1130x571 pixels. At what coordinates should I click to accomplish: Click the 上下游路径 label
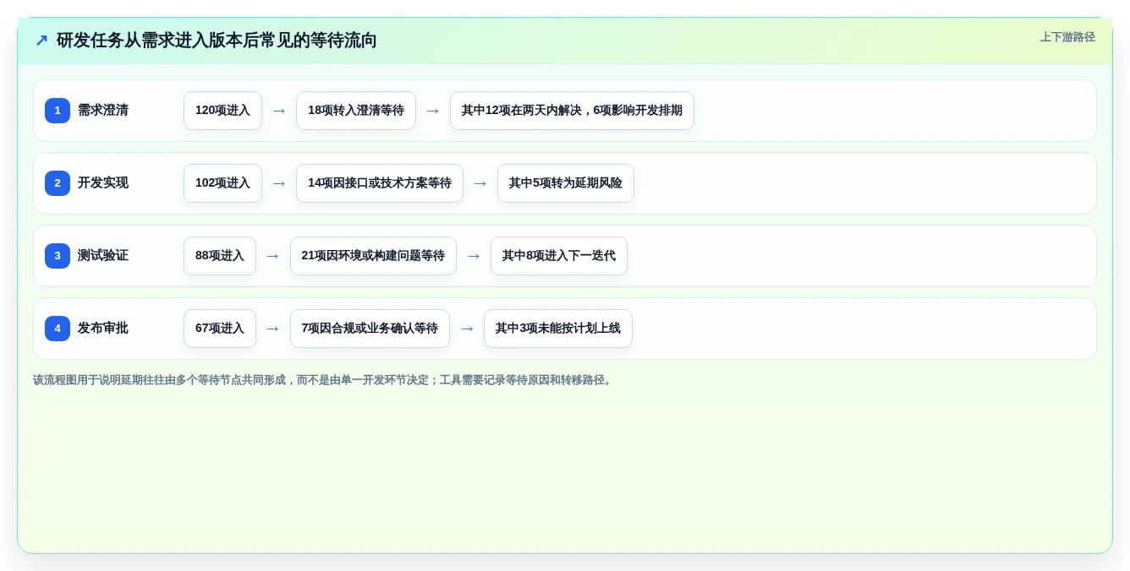(x=1067, y=37)
